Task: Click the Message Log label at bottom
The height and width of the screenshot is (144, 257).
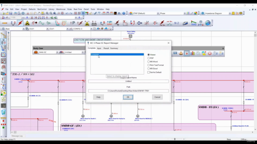Action: [x=17, y=136]
